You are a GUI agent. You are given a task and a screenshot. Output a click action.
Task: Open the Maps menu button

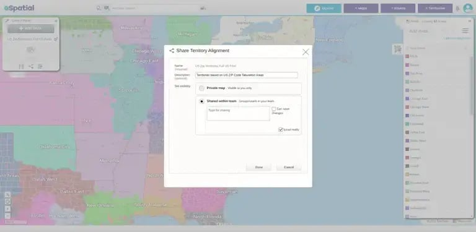point(361,9)
